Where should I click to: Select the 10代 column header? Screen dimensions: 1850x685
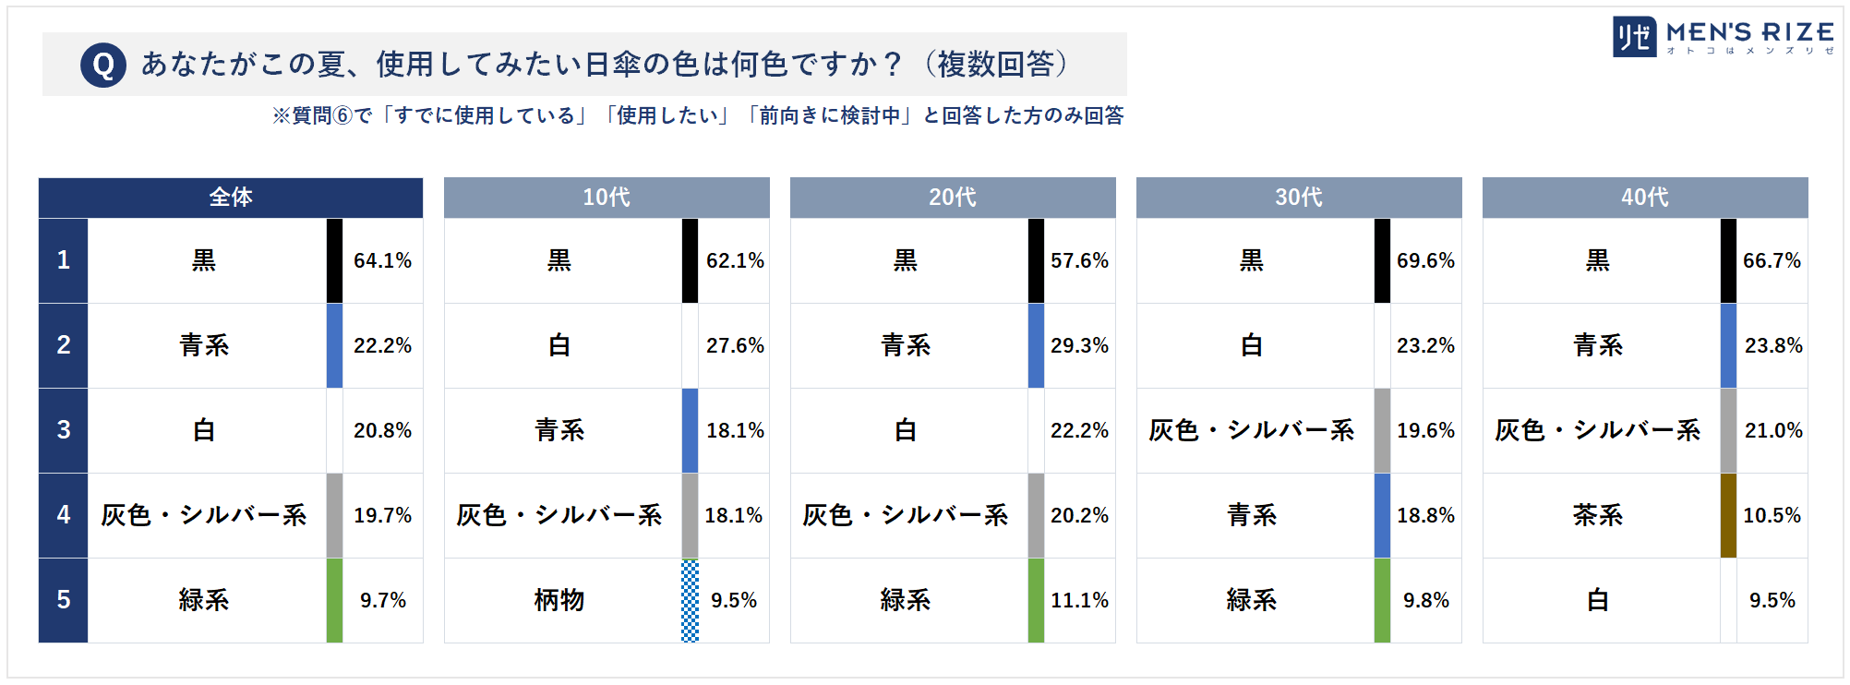click(607, 198)
